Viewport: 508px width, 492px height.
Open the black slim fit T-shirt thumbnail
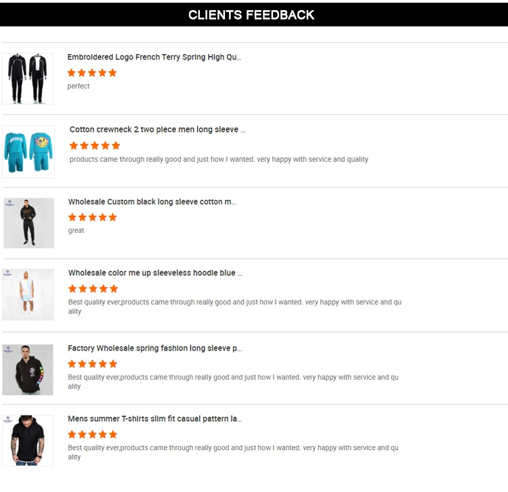(x=28, y=440)
